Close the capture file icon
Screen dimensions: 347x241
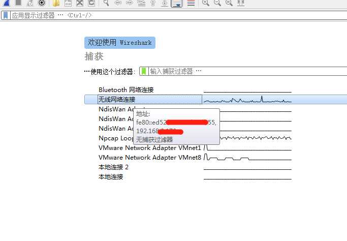(x=80, y=3)
